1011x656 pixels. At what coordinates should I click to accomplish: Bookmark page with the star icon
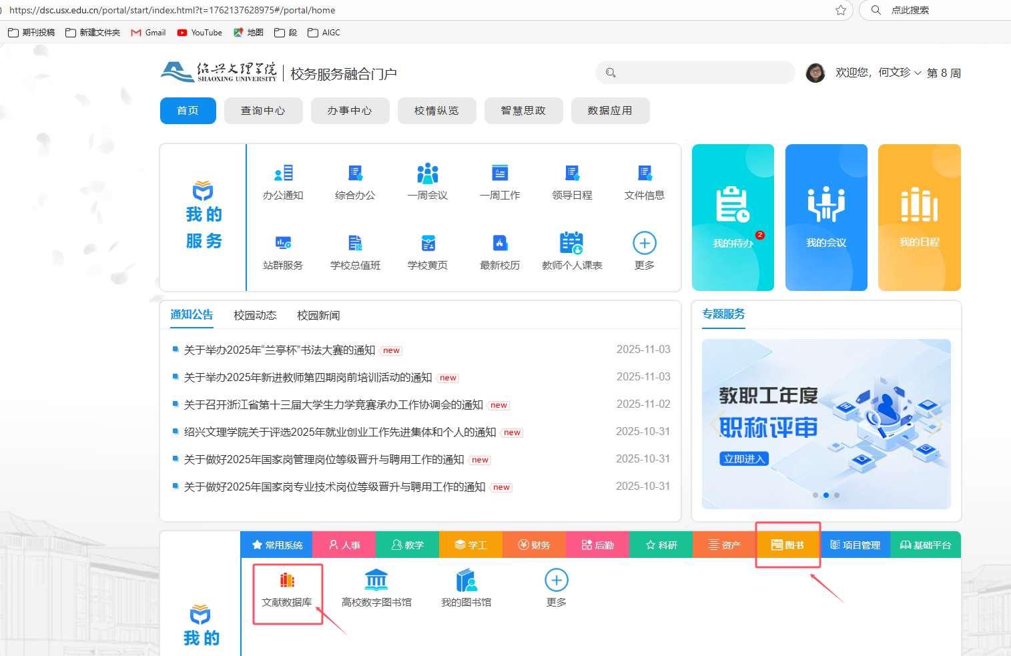click(x=841, y=10)
